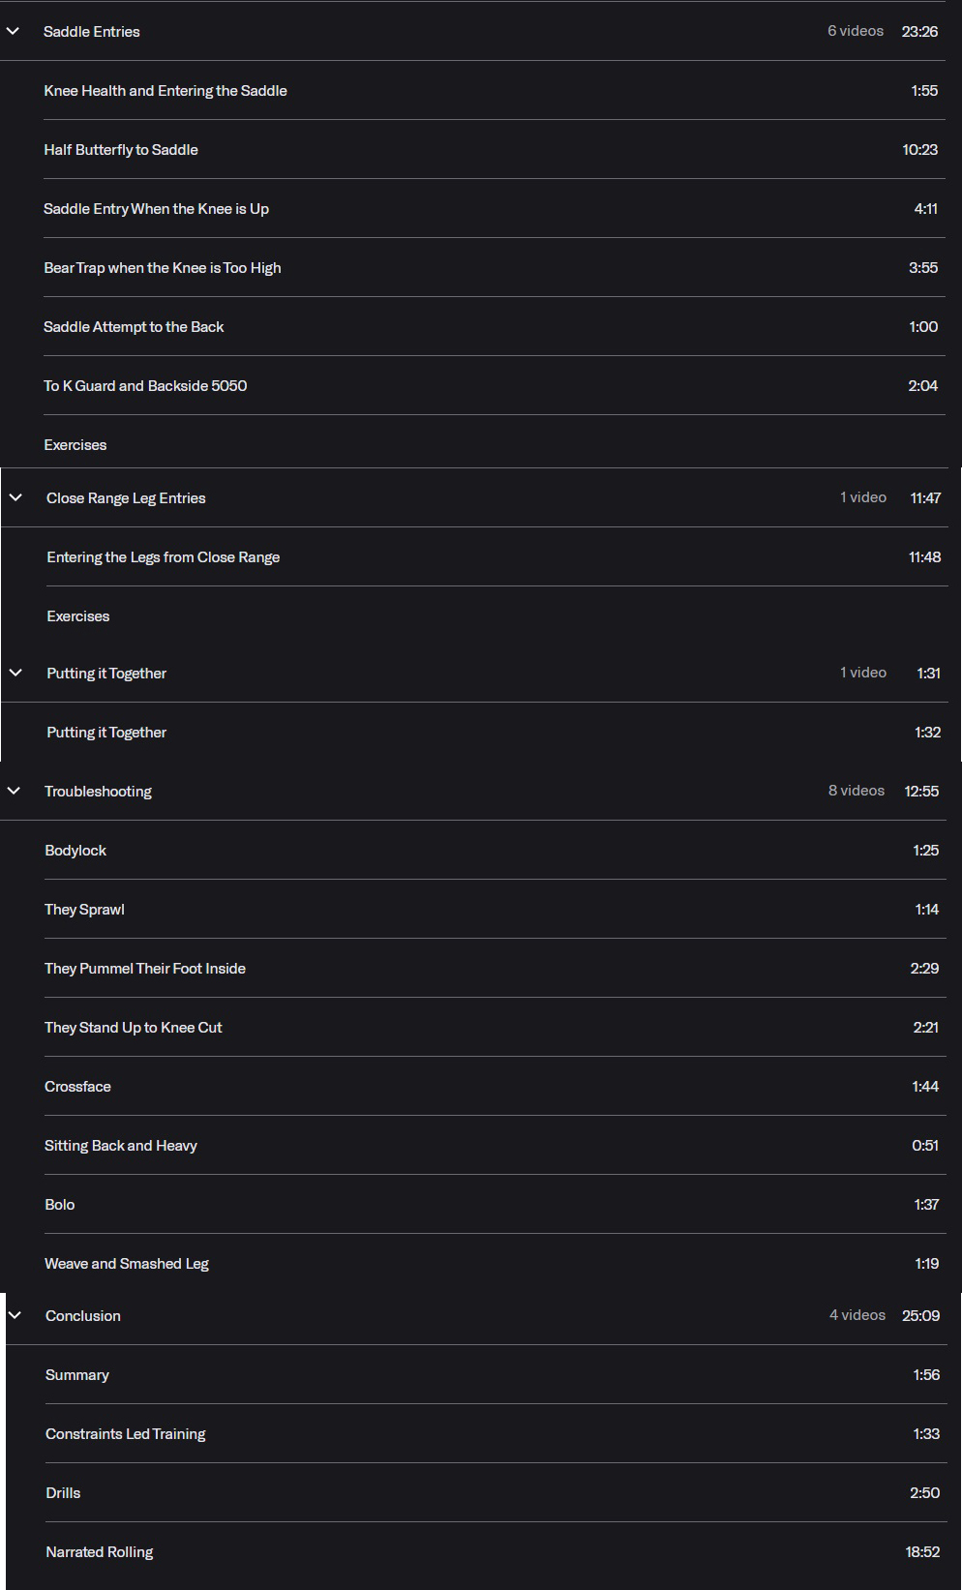Image resolution: width=962 pixels, height=1590 pixels.
Task: Select They Pummel Their Foot Inside lesson
Action: pos(496,968)
